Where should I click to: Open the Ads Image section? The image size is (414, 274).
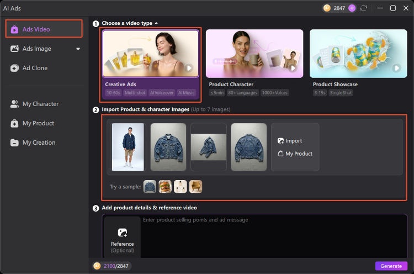44,49
